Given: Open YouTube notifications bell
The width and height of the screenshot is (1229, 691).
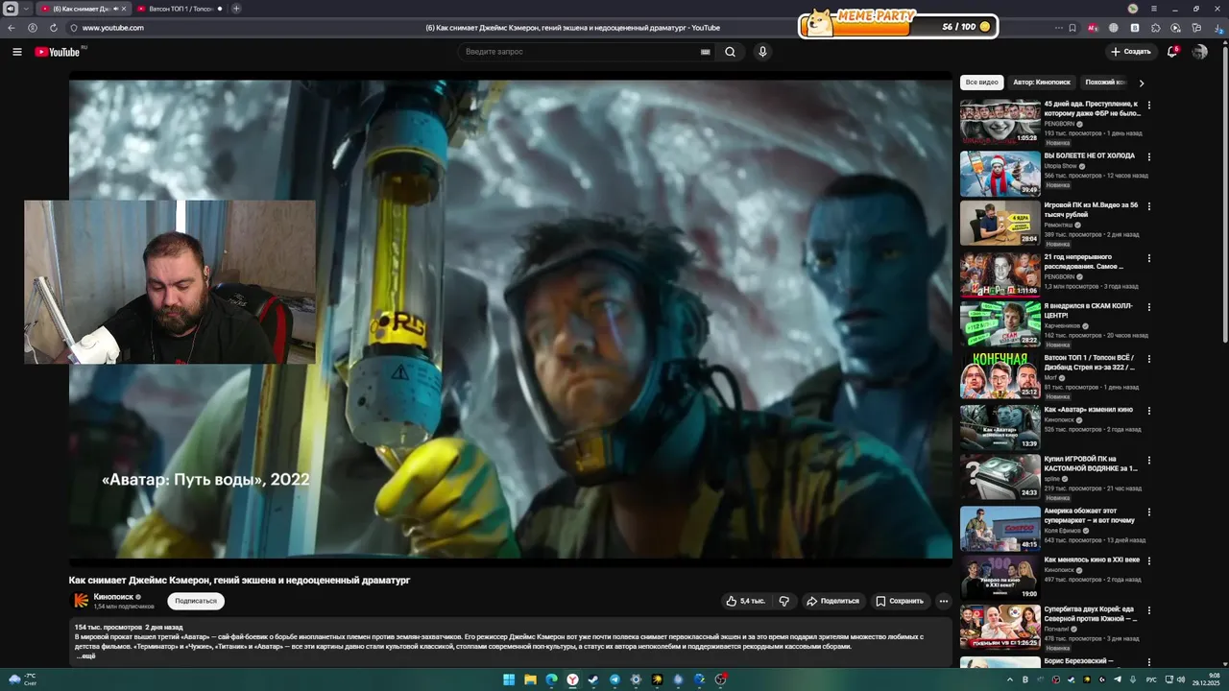Looking at the screenshot, I should click(x=1172, y=52).
